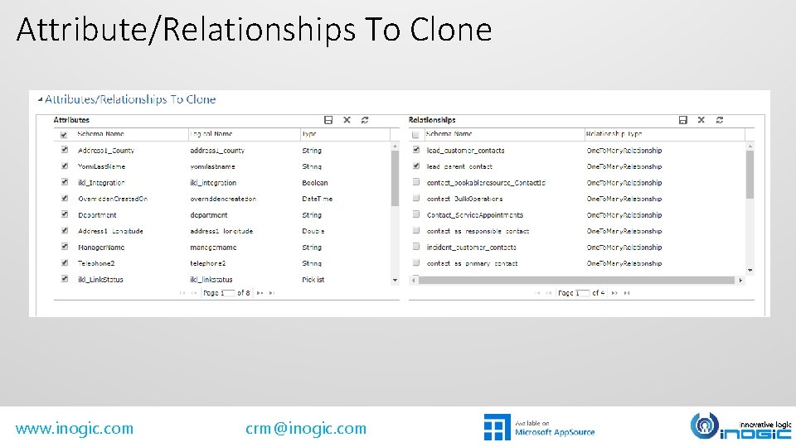Jump to last page of Attributes grid
This screenshot has width=796, height=447.
272,293
